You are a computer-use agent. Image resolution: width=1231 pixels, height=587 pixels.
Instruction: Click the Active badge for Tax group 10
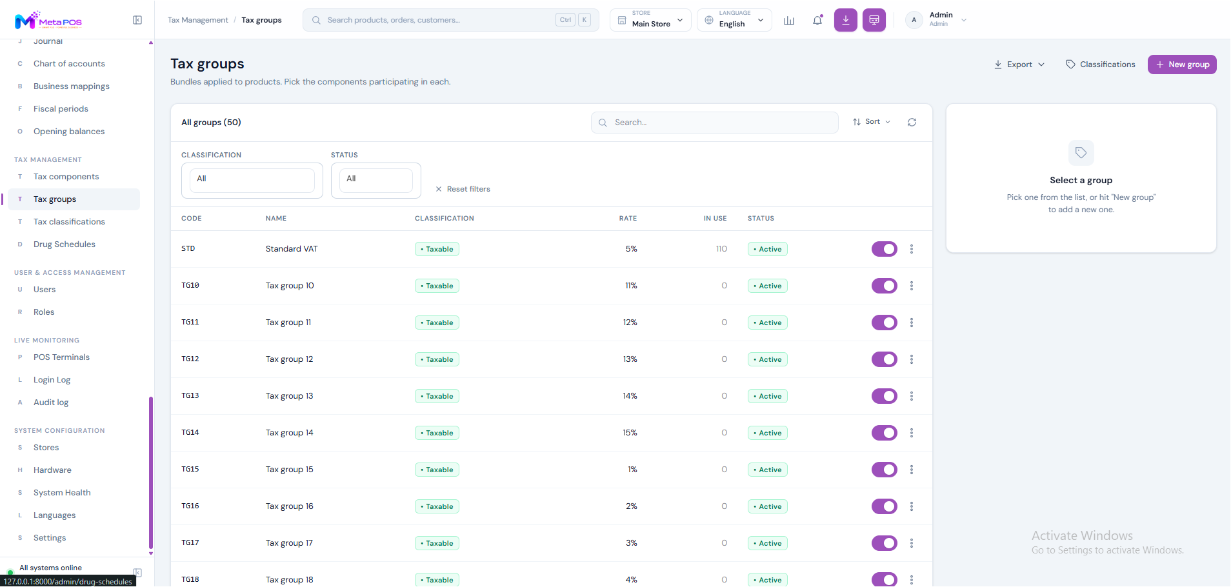point(768,286)
